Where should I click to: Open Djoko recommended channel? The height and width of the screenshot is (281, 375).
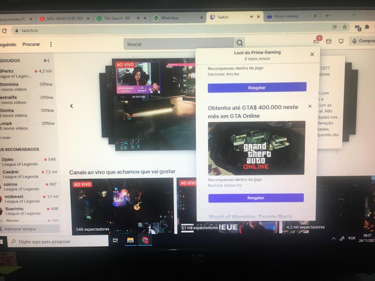tap(28, 162)
